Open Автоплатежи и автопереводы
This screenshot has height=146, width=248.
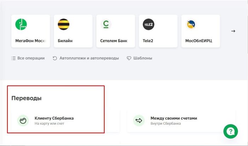coord(86,58)
